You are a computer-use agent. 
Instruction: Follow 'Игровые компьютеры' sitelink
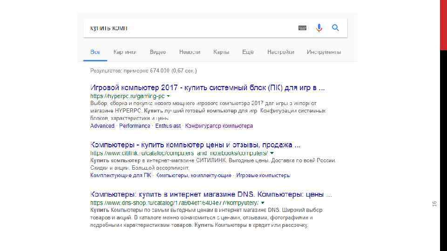263,175
